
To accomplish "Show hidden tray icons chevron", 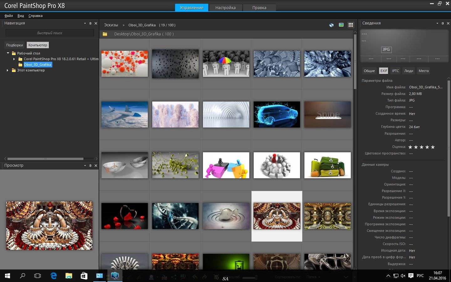I will tap(388, 276).
